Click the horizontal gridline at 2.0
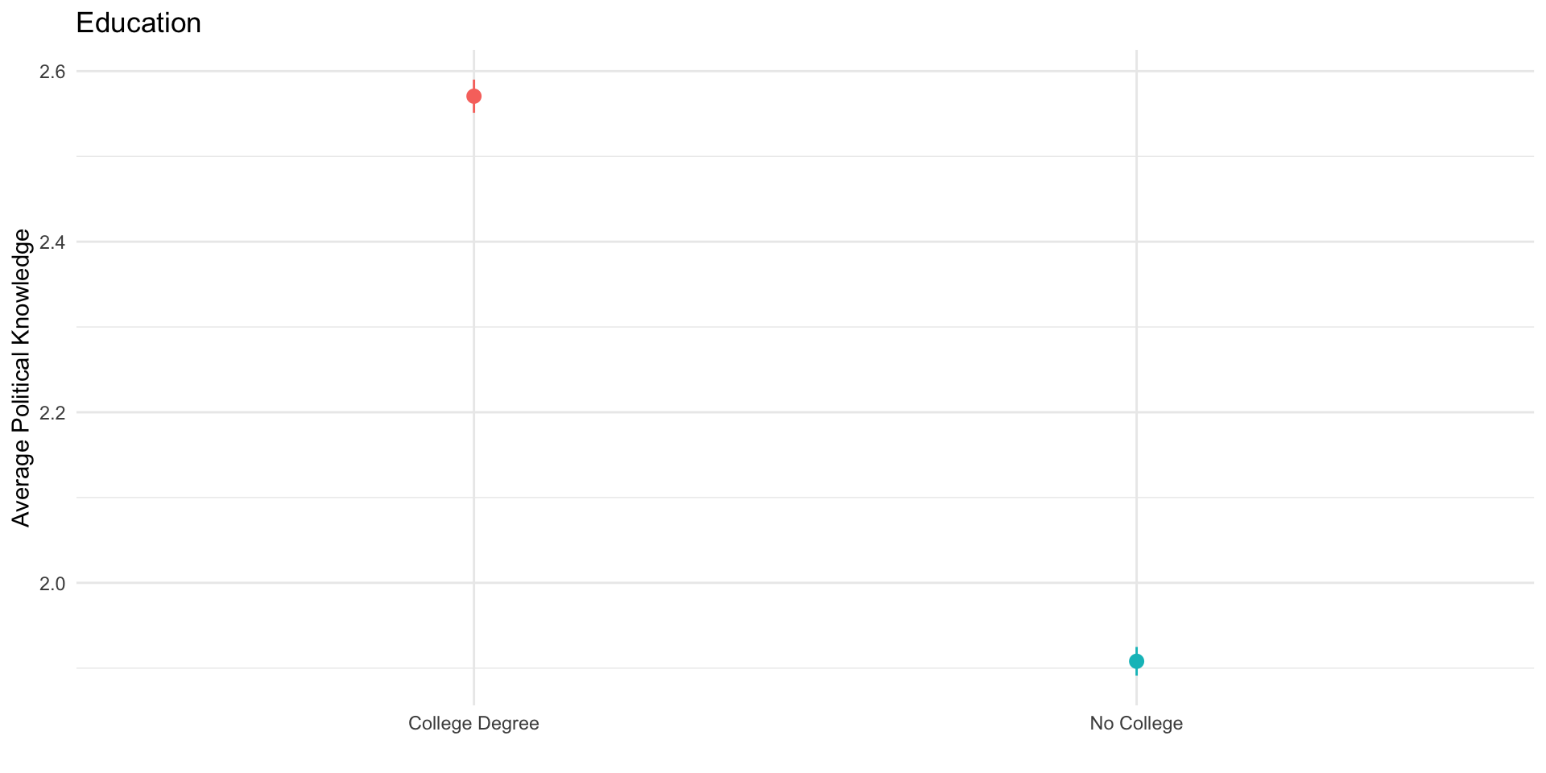Viewport: 1546px width, 773px height. (805, 583)
